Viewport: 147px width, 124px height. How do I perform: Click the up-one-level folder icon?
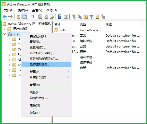click(x=18, y=17)
